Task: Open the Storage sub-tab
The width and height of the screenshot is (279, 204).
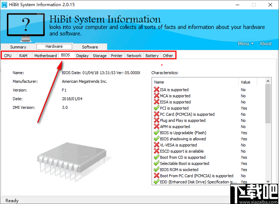Action: [x=100, y=56]
